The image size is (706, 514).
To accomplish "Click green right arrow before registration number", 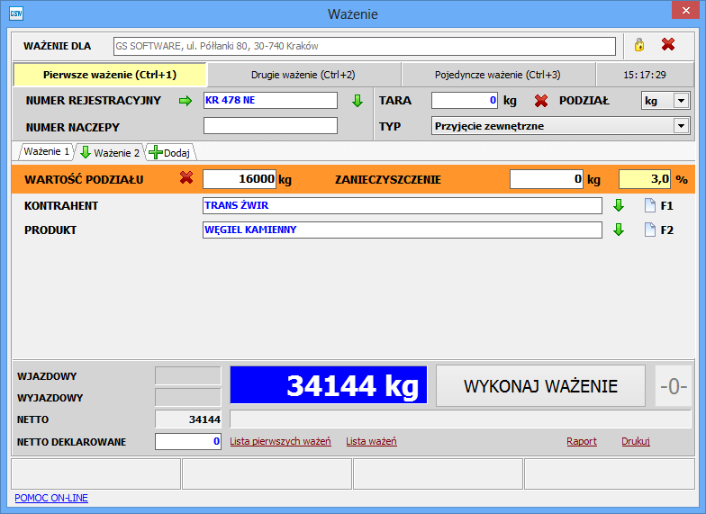I will pos(186,101).
